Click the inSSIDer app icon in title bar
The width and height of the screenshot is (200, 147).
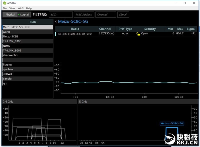pos(4,3)
